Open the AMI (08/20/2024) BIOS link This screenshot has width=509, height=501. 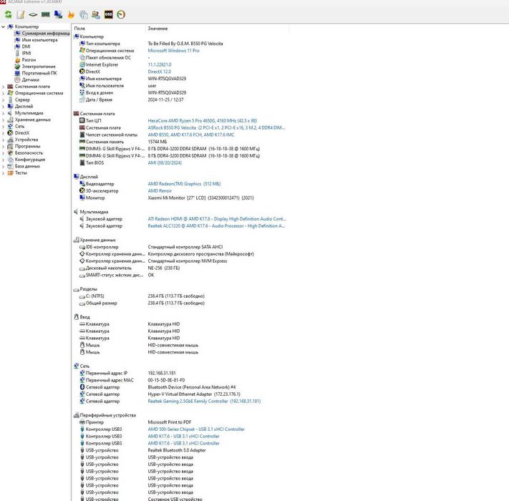coord(165,162)
